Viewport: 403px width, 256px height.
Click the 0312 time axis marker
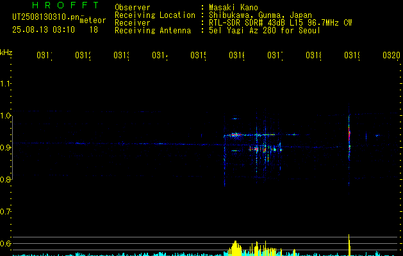83,55
